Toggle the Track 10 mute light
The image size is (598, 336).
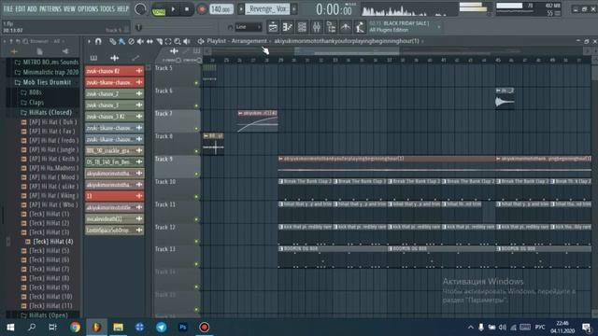pos(196,197)
